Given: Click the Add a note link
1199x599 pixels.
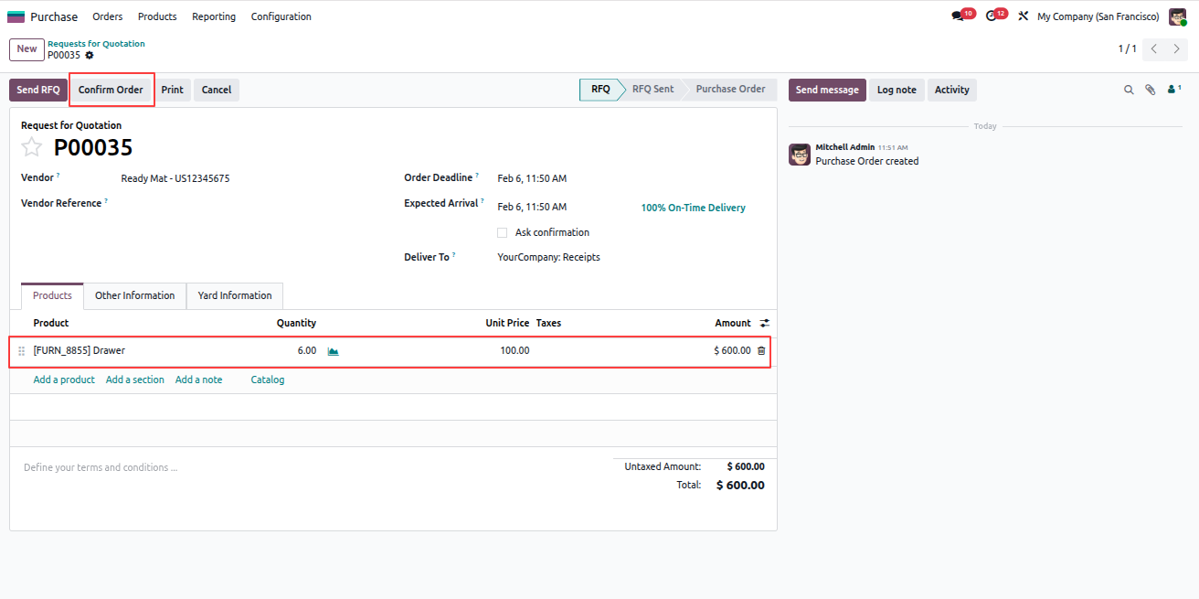Looking at the screenshot, I should pos(198,380).
